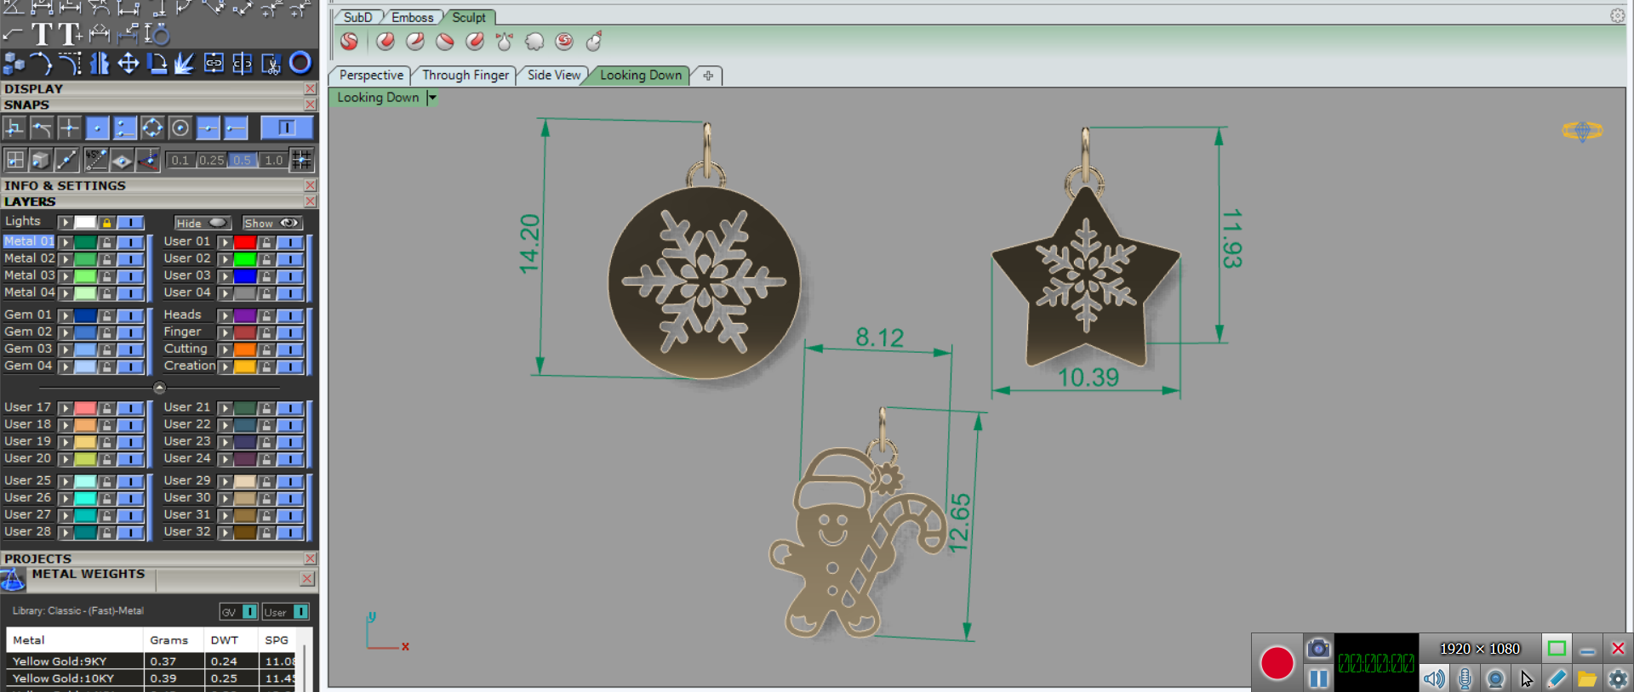Open the Looking Down viewport dropdown arrow

pos(432,98)
